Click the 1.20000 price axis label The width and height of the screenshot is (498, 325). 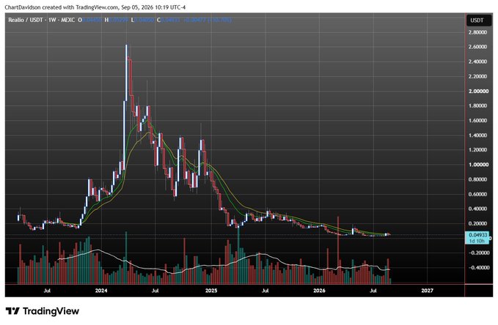[x=477, y=149]
